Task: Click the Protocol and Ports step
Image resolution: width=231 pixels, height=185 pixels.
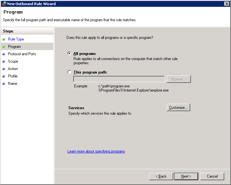Action: [x=22, y=54]
